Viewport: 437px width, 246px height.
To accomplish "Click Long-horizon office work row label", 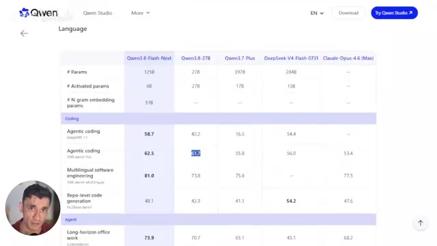I will (88, 235).
